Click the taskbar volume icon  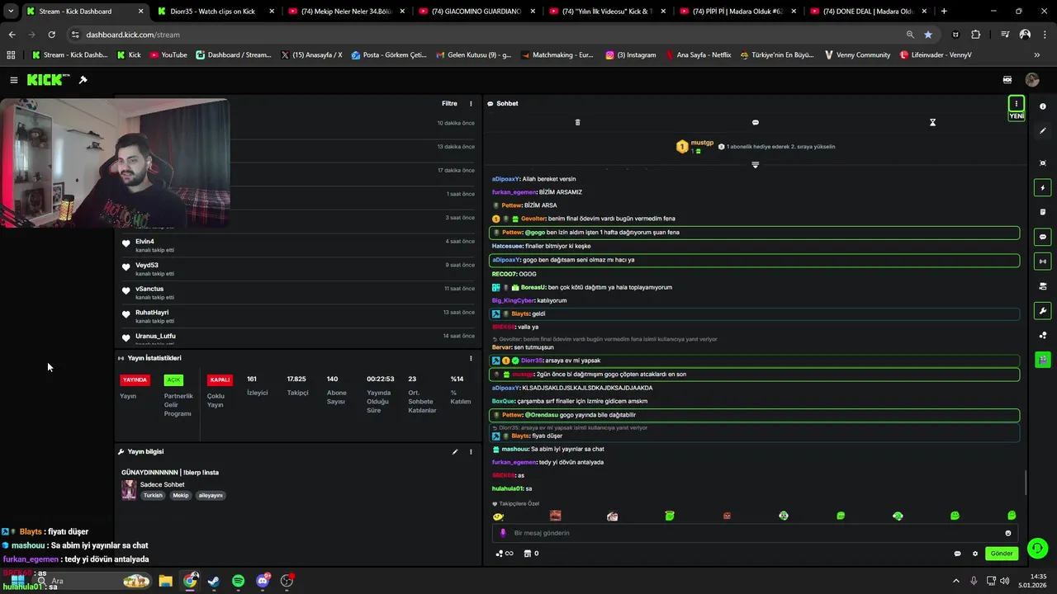pyautogui.click(x=1004, y=581)
